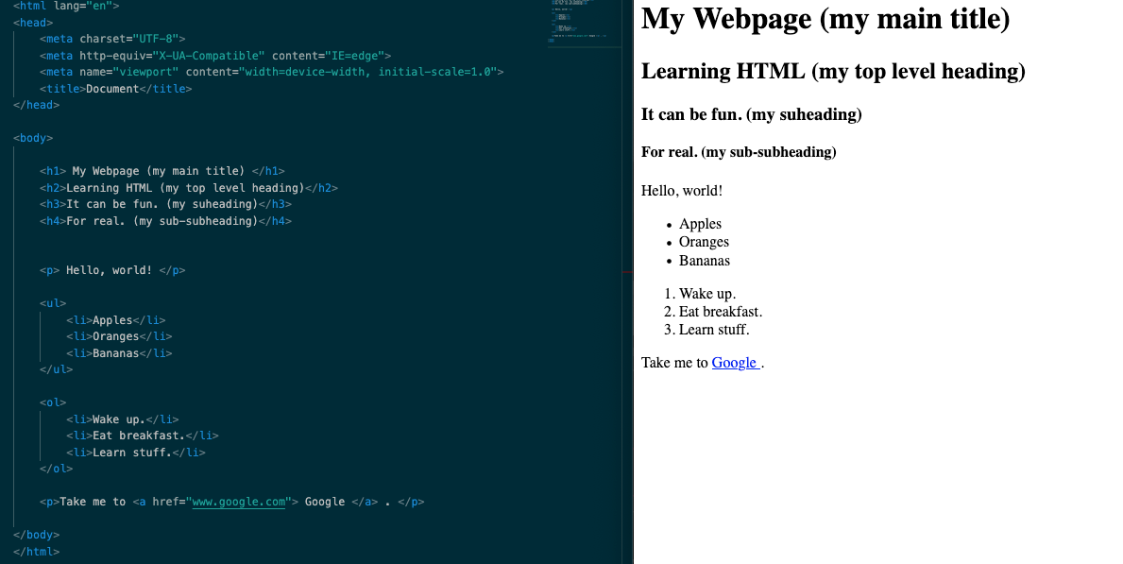Click the 'It can be fun.' subheading
This screenshot has height=564, width=1123.
click(749, 114)
